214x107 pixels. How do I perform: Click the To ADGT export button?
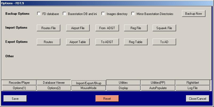point(107,42)
